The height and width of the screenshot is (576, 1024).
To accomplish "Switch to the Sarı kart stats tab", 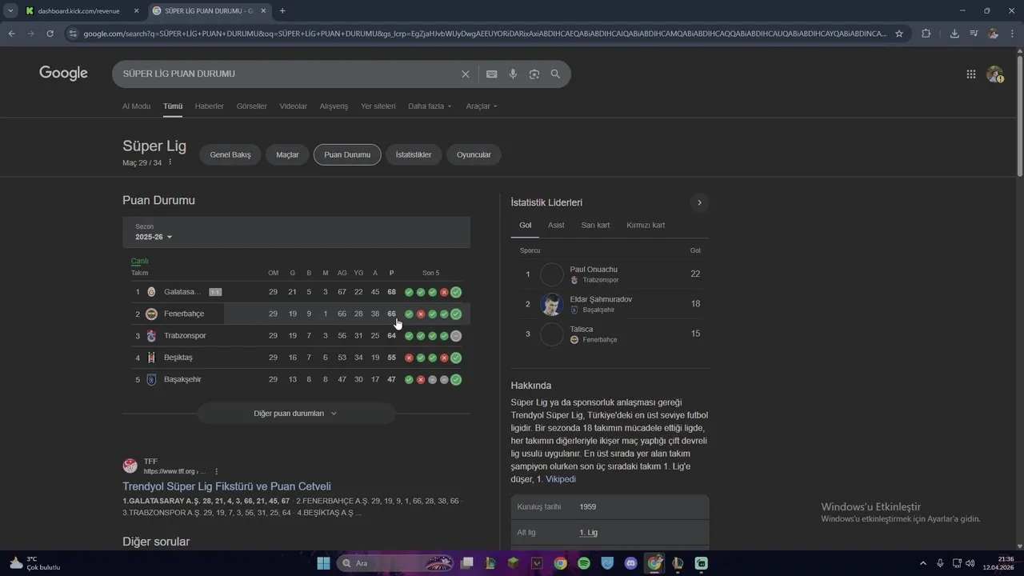I will [x=595, y=226].
